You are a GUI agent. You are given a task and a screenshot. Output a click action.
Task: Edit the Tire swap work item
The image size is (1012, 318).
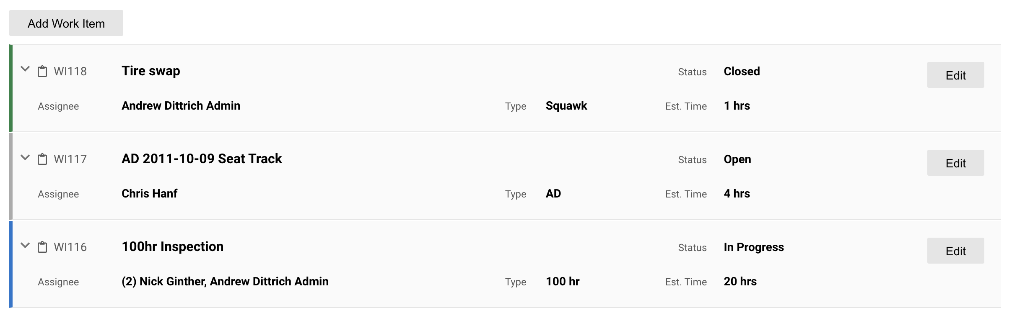(x=955, y=75)
